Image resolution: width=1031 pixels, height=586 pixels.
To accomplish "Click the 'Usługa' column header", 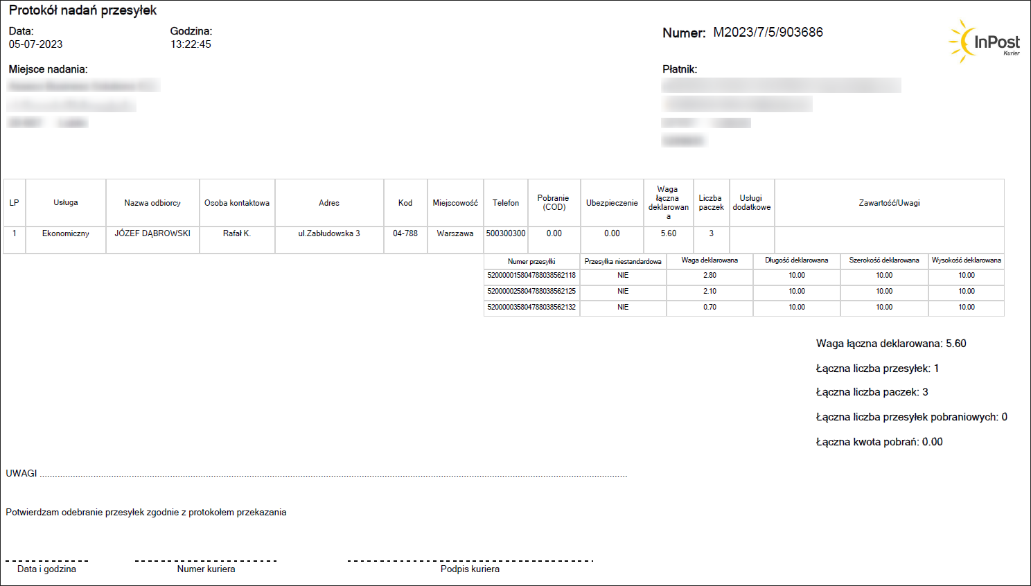I will [x=66, y=203].
